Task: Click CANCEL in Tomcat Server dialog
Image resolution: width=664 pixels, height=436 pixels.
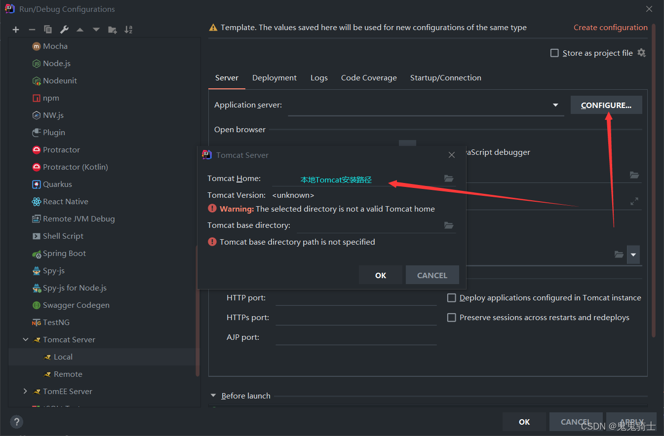Action: (432, 275)
